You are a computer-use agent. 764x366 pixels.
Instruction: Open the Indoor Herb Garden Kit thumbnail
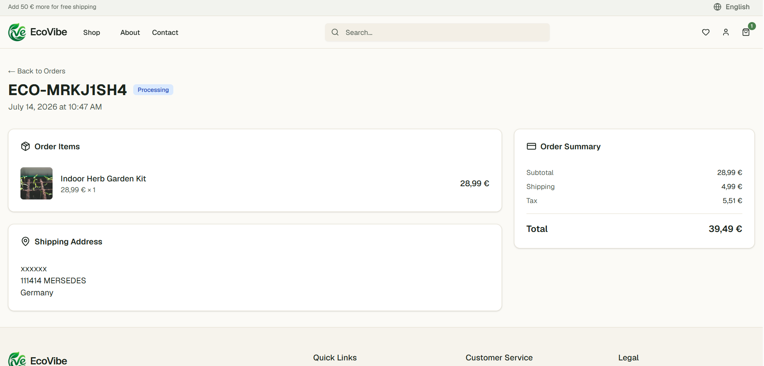(37, 183)
